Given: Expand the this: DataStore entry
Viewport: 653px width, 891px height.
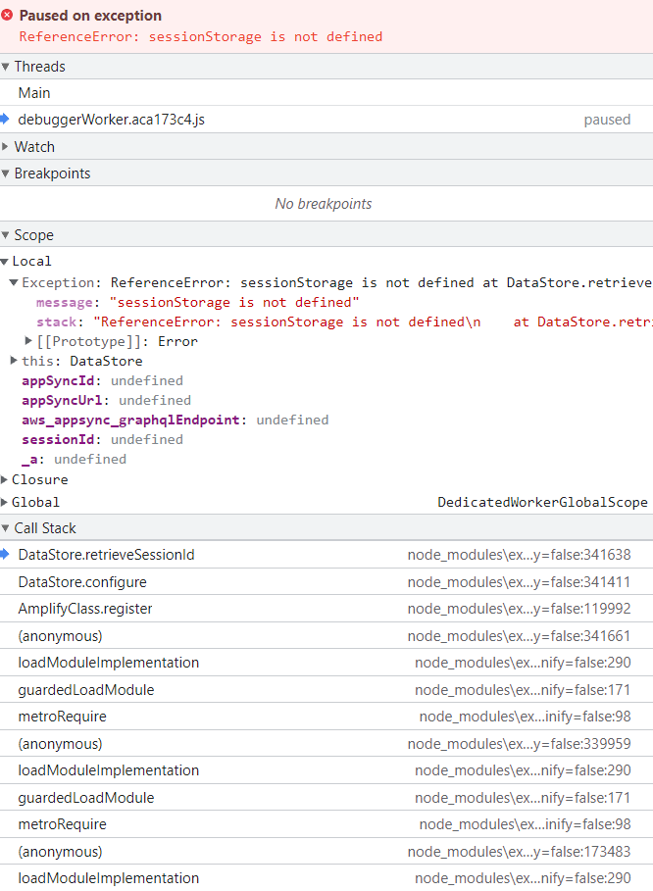Looking at the screenshot, I should click(14, 361).
